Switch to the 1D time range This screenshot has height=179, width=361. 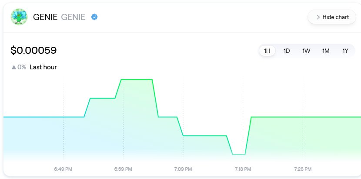coord(287,51)
